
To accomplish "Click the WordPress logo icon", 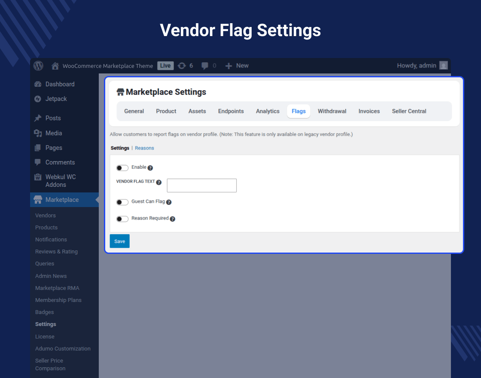I will 38,66.
